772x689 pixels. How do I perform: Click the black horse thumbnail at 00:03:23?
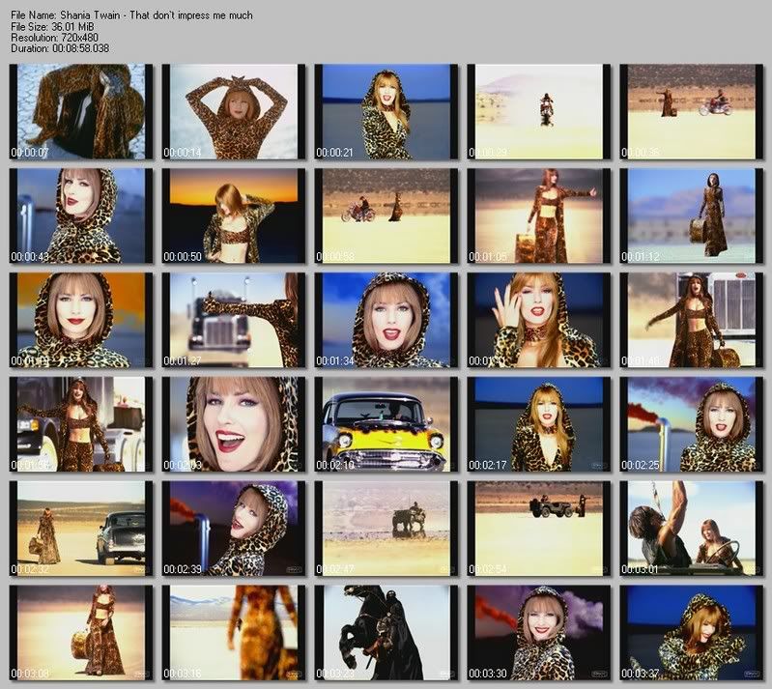(386, 633)
